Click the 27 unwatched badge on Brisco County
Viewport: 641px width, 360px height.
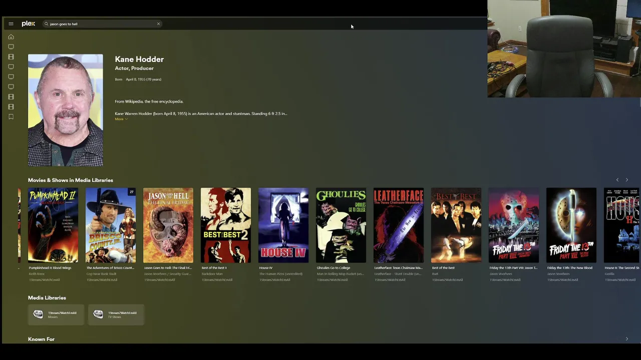(x=132, y=191)
